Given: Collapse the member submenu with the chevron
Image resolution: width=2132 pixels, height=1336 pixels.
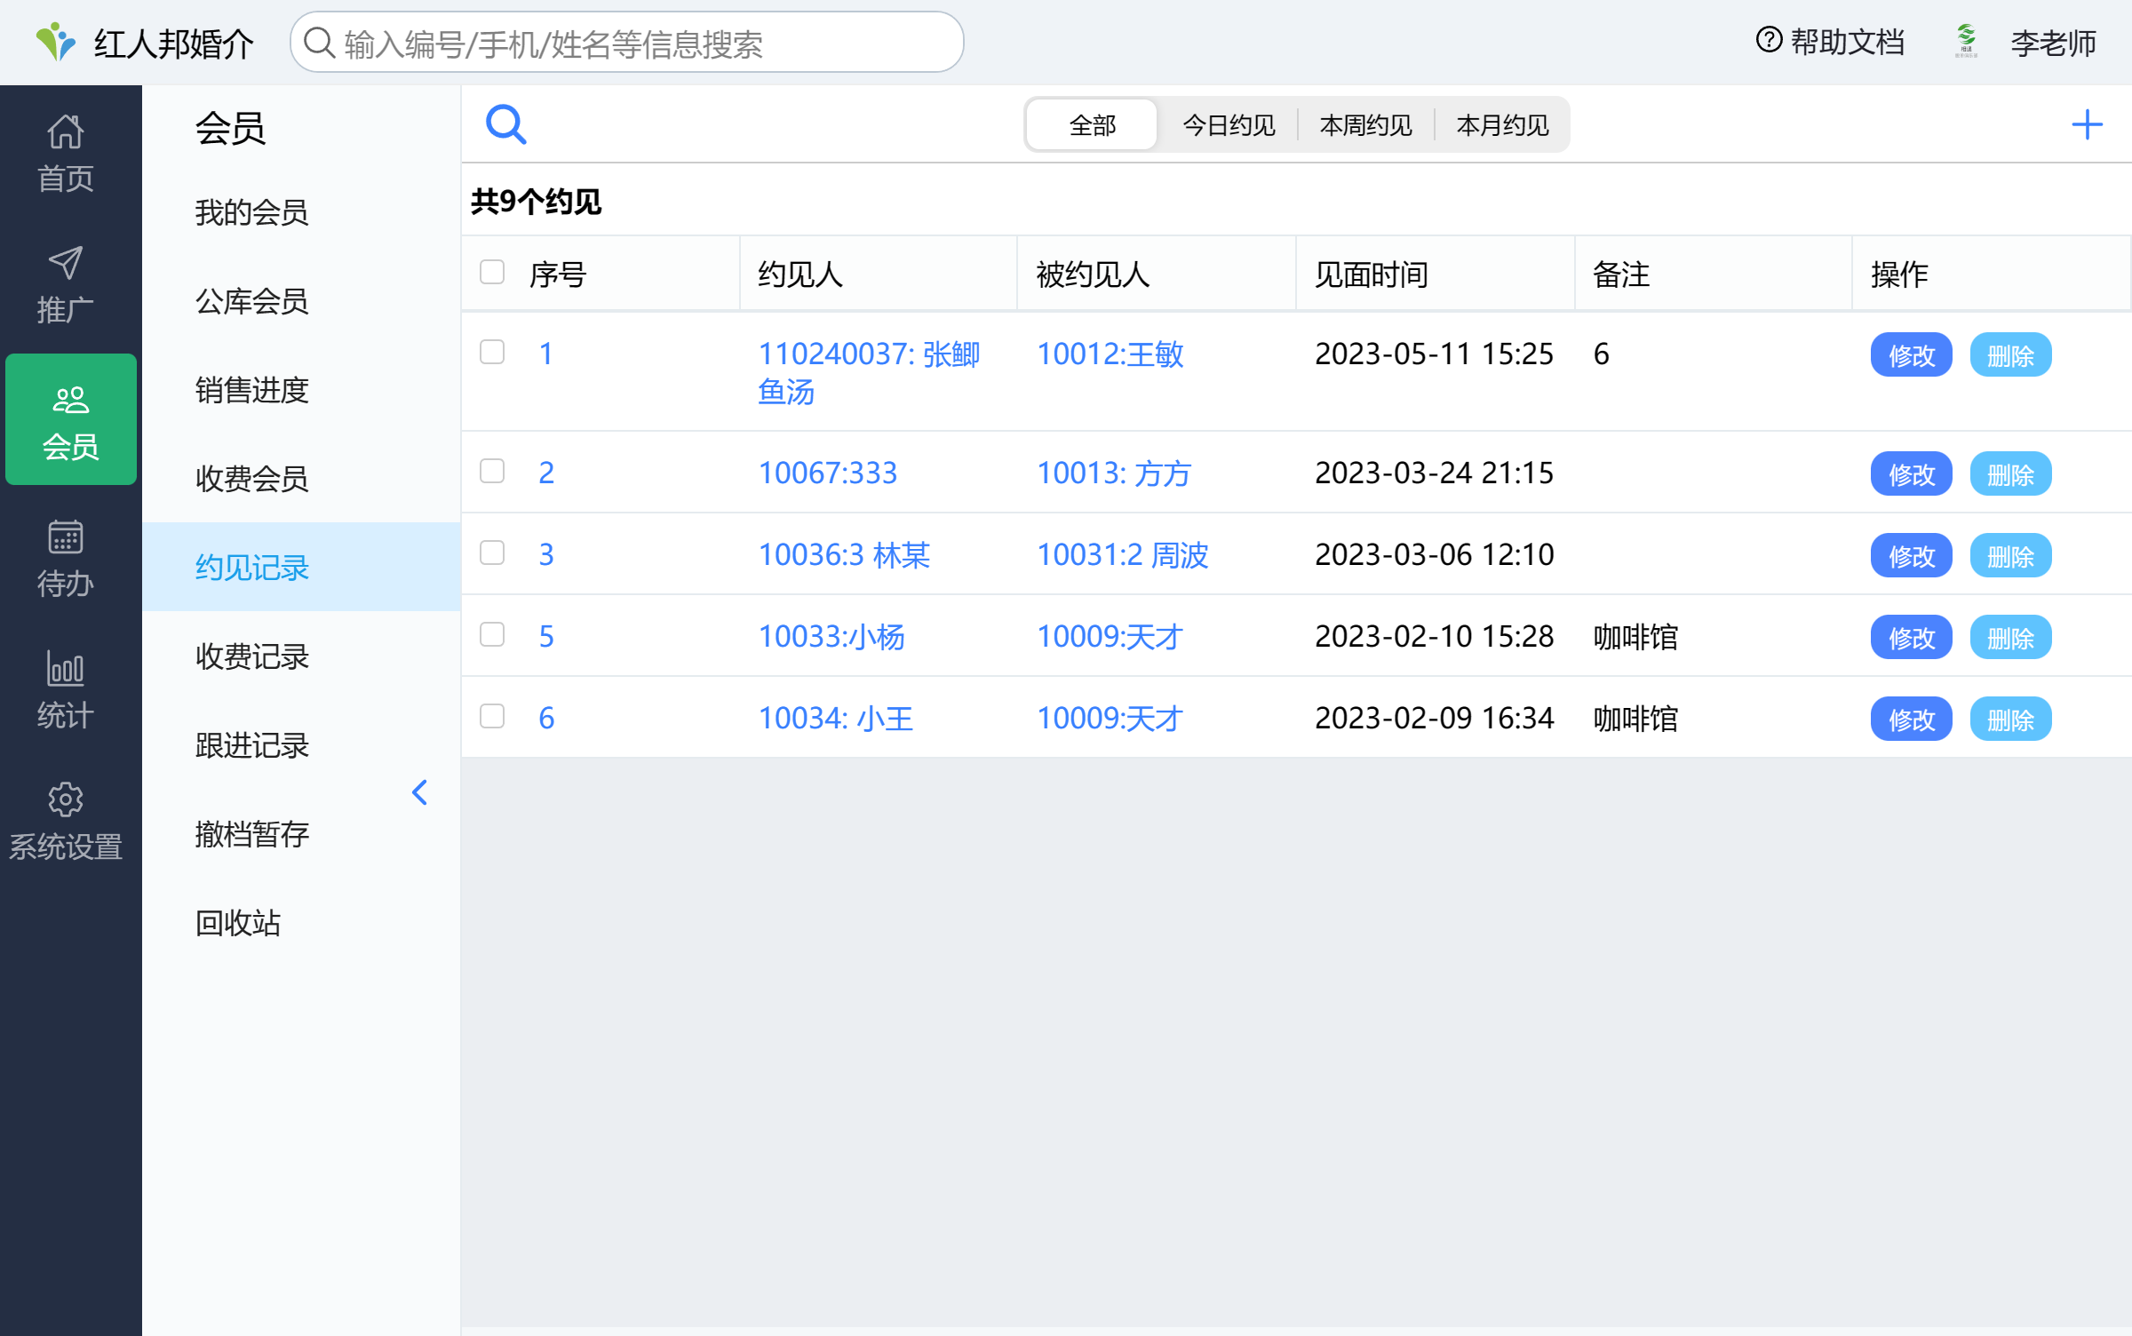Looking at the screenshot, I should pos(420,792).
